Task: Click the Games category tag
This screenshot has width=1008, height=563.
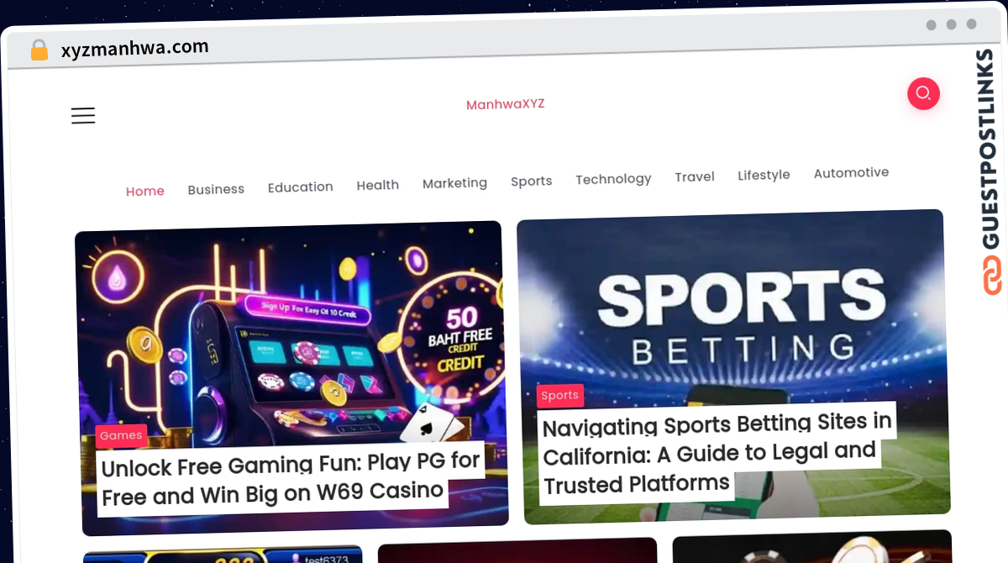Action: pos(121,435)
